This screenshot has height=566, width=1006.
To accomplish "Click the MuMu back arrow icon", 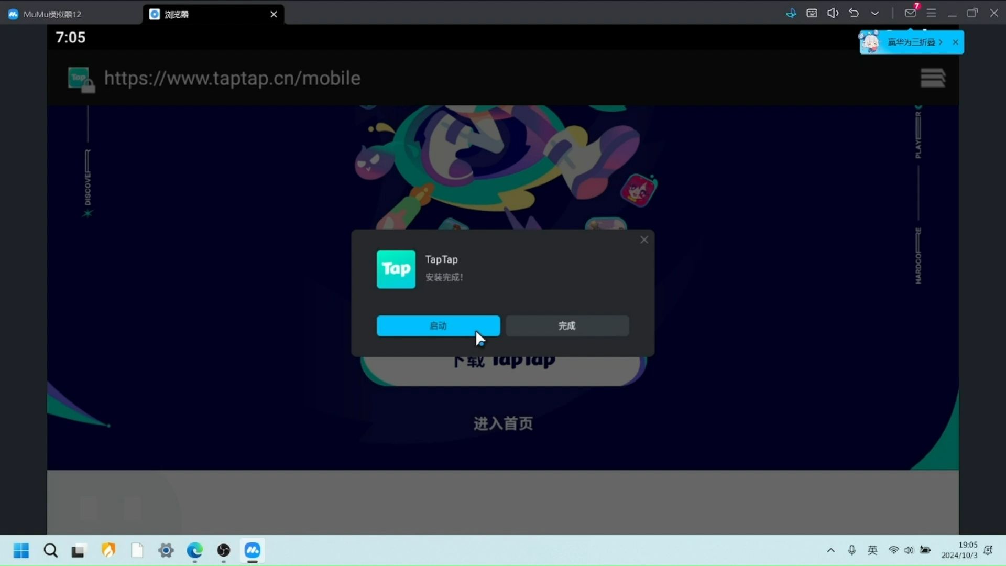I will coord(854,13).
